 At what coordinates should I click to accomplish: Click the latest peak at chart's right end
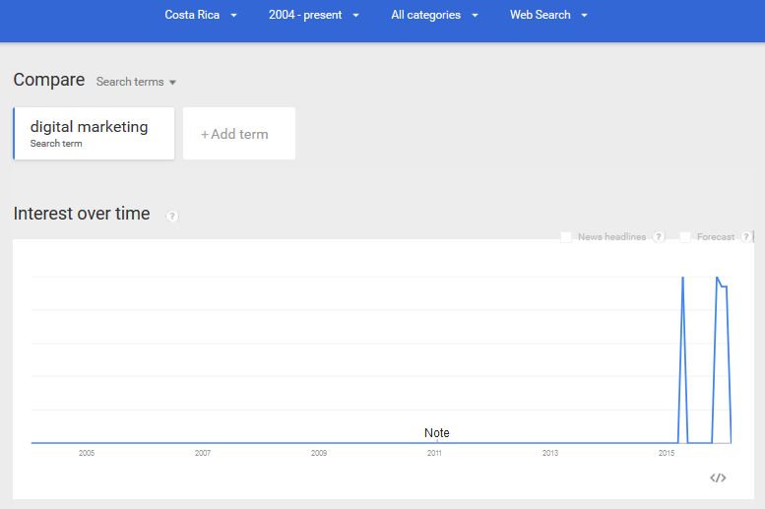tap(717, 279)
